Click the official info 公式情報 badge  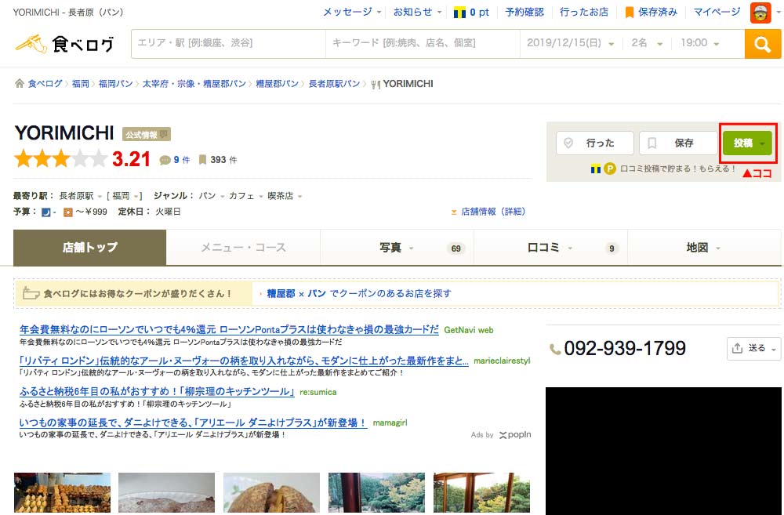[x=147, y=135]
